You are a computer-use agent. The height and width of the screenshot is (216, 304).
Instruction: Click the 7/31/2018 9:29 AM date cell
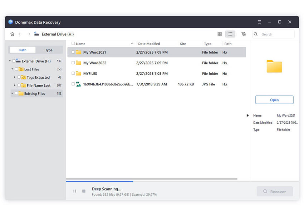click(x=152, y=84)
